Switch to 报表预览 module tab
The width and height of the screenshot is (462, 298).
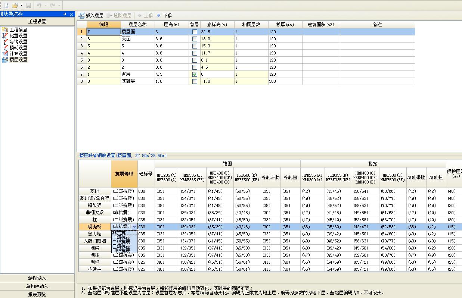37,294
